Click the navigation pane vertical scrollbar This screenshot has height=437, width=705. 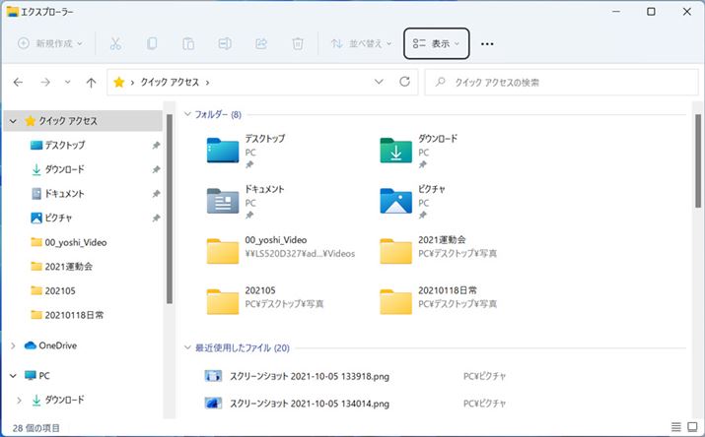(170, 217)
